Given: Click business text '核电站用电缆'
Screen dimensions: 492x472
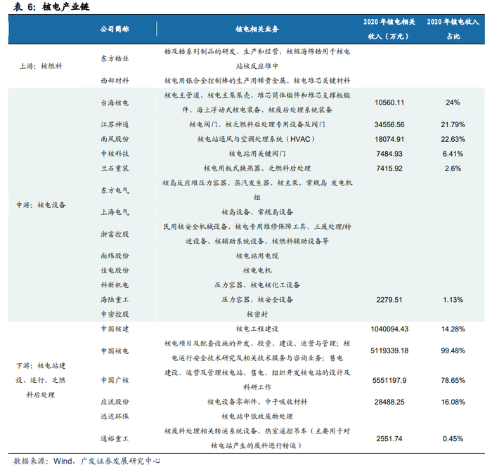Looking at the screenshot, I should (x=257, y=256).
